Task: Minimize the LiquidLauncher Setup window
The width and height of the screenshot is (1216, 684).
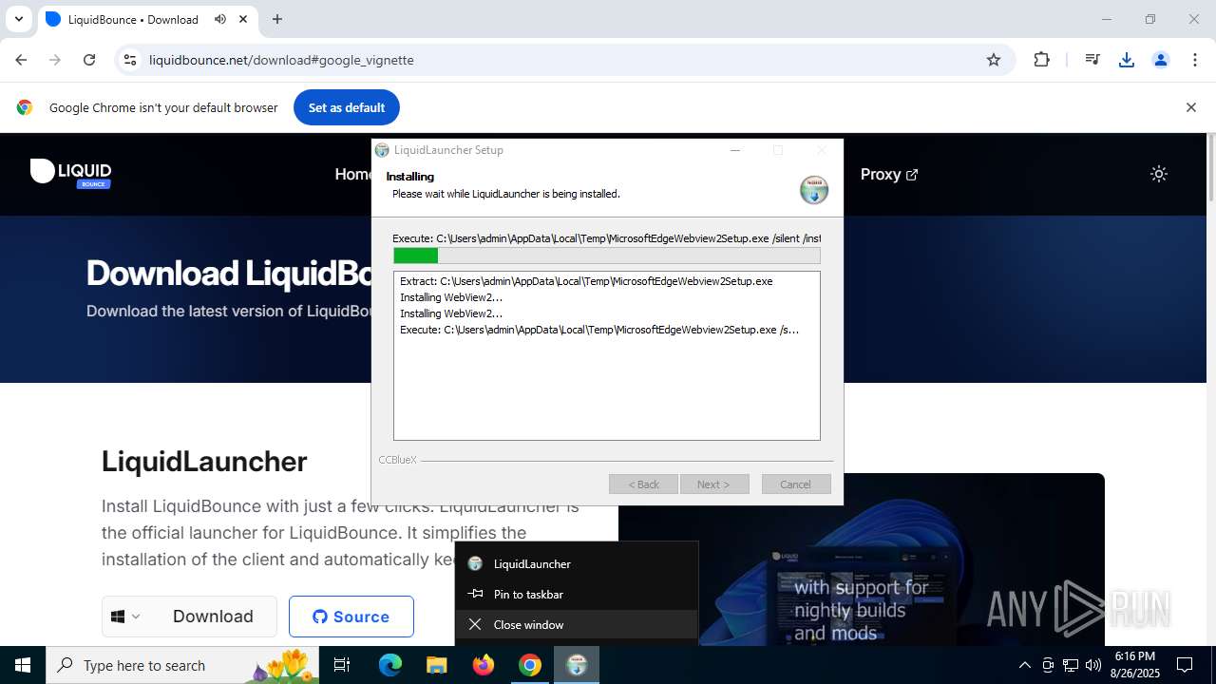Action: [735, 150]
